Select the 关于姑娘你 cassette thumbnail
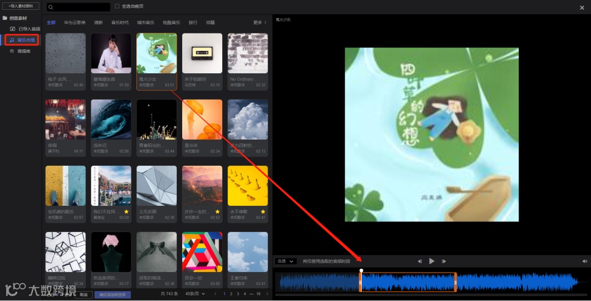Image resolution: width=591 pixels, height=301 pixels. (x=202, y=53)
